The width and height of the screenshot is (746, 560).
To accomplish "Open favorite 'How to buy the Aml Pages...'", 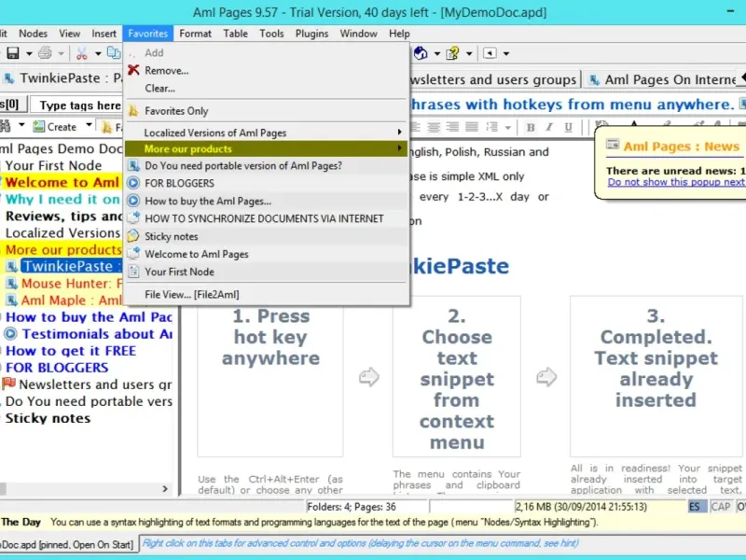I will pos(267,201).
